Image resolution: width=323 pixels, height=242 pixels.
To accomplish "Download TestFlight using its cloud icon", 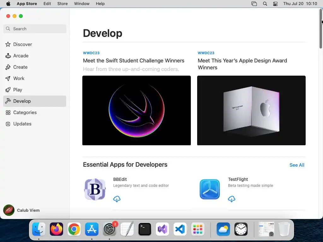I will tap(232, 199).
